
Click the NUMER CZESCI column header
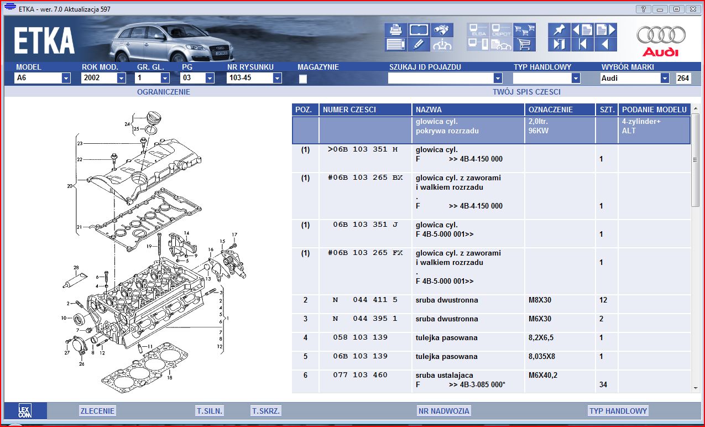[x=365, y=110]
